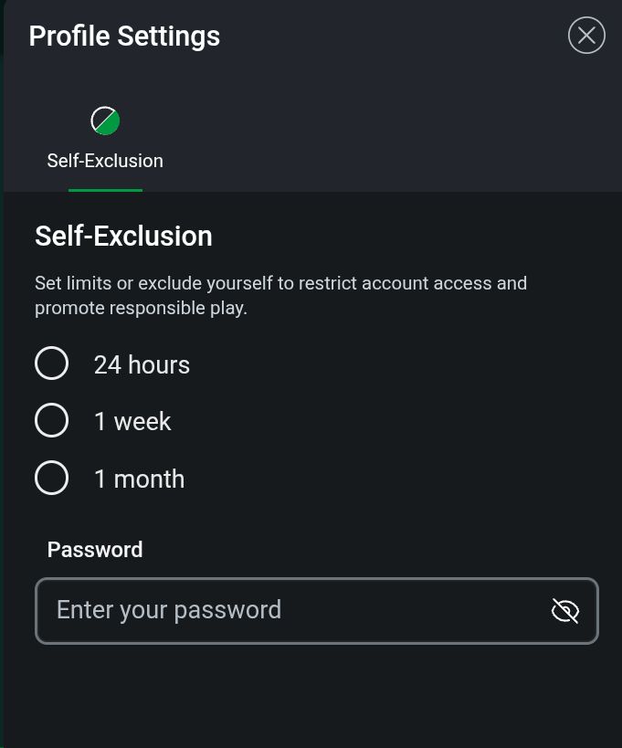
Task: Click the "promote responsible play" text
Action: point(141,308)
